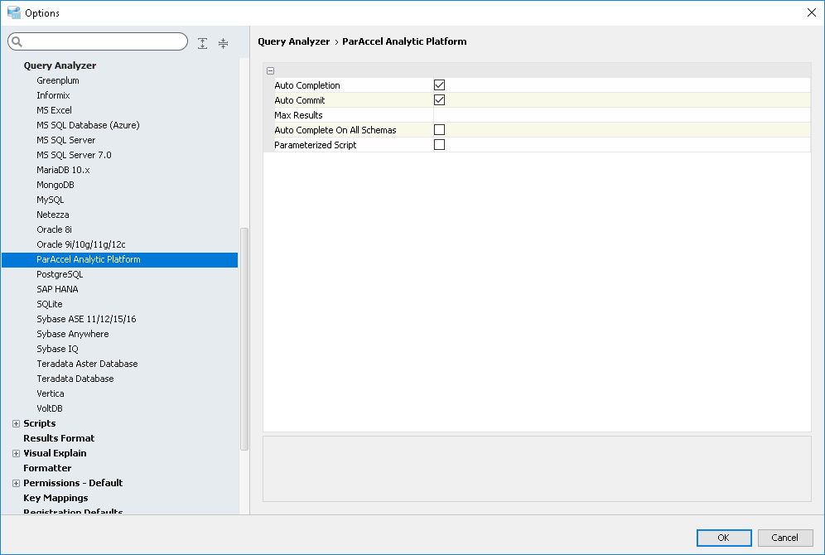The image size is (825, 555).
Task: Click the Max Results value field
Action: click(621, 115)
